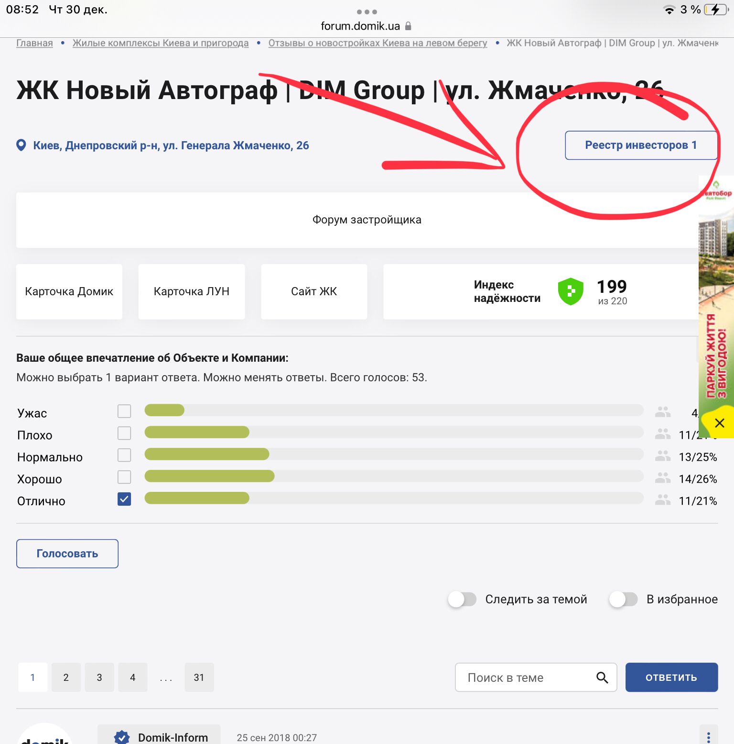
Task: Tap the padlock icon in the address bar
Action: 408,26
